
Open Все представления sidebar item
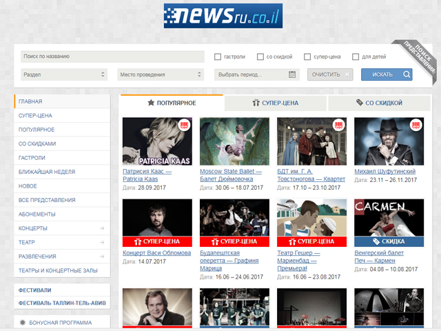[x=62, y=200]
